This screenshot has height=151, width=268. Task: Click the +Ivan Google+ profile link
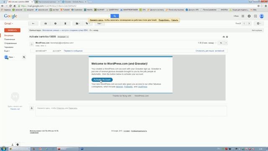236,16
